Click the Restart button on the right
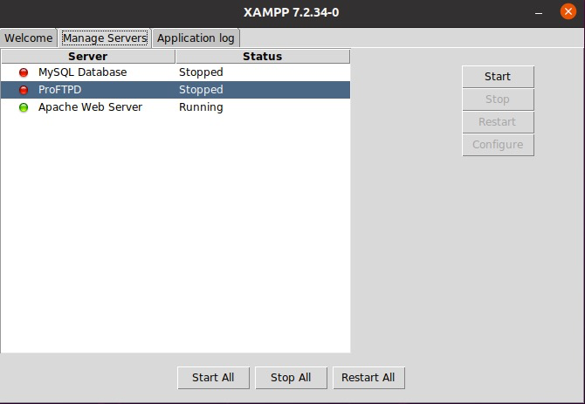585x404 pixels. [498, 122]
